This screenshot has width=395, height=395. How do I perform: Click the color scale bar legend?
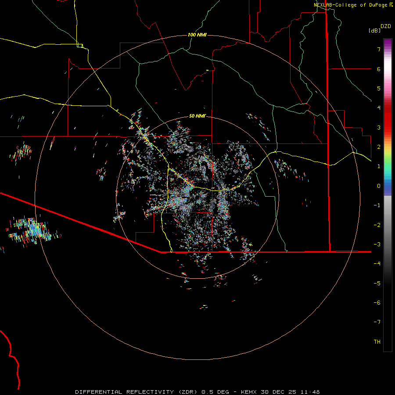388,195
